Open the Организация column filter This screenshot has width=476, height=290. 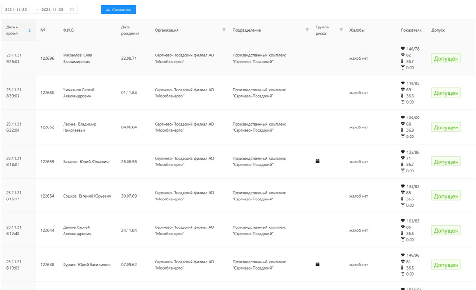224,30
